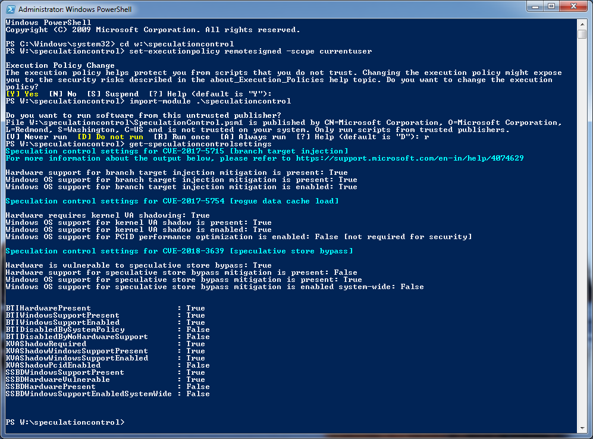The width and height of the screenshot is (593, 439).
Task: Click the '[R] Run once' option text
Action: 181,136
